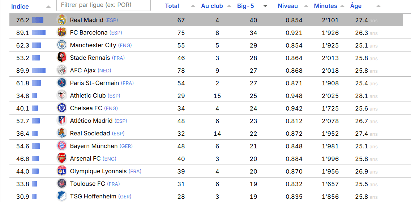
Task: Open the AFC Ajax club name
Action: pyautogui.click(x=83, y=71)
